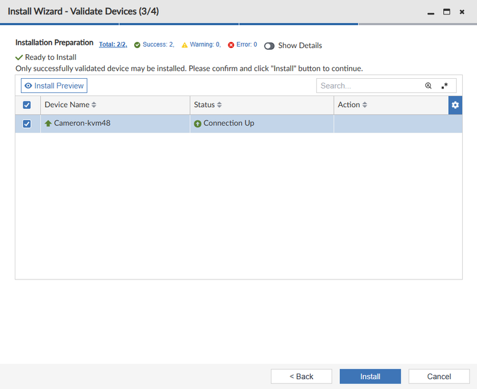Image resolution: width=477 pixels, height=389 pixels.
Task: Click the search magnifier icon
Action: point(428,86)
